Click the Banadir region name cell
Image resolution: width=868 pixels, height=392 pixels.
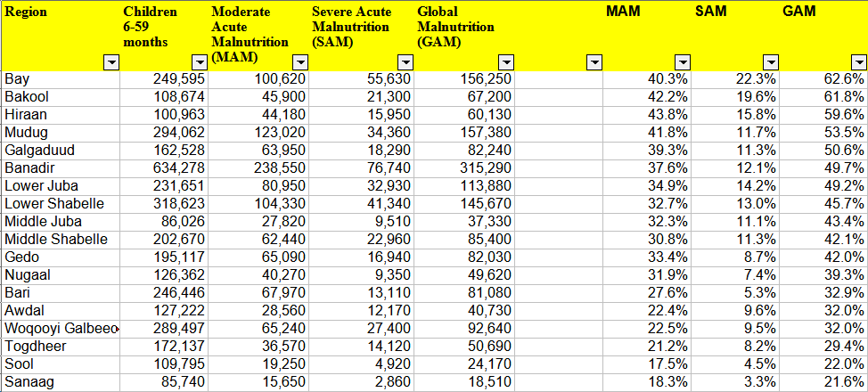[x=59, y=168]
